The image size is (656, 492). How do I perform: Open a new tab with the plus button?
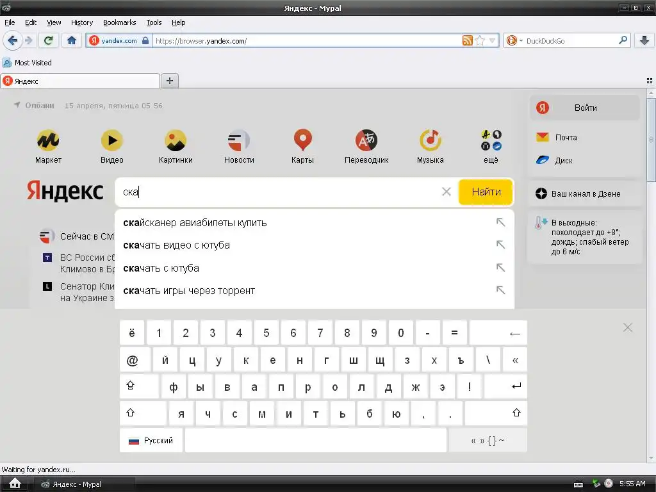coord(169,81)
